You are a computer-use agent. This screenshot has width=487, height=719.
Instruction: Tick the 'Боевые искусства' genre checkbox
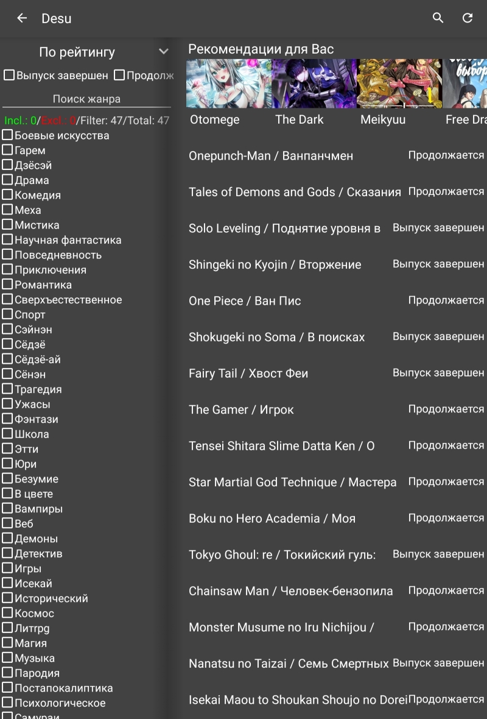tap(7, 135)
